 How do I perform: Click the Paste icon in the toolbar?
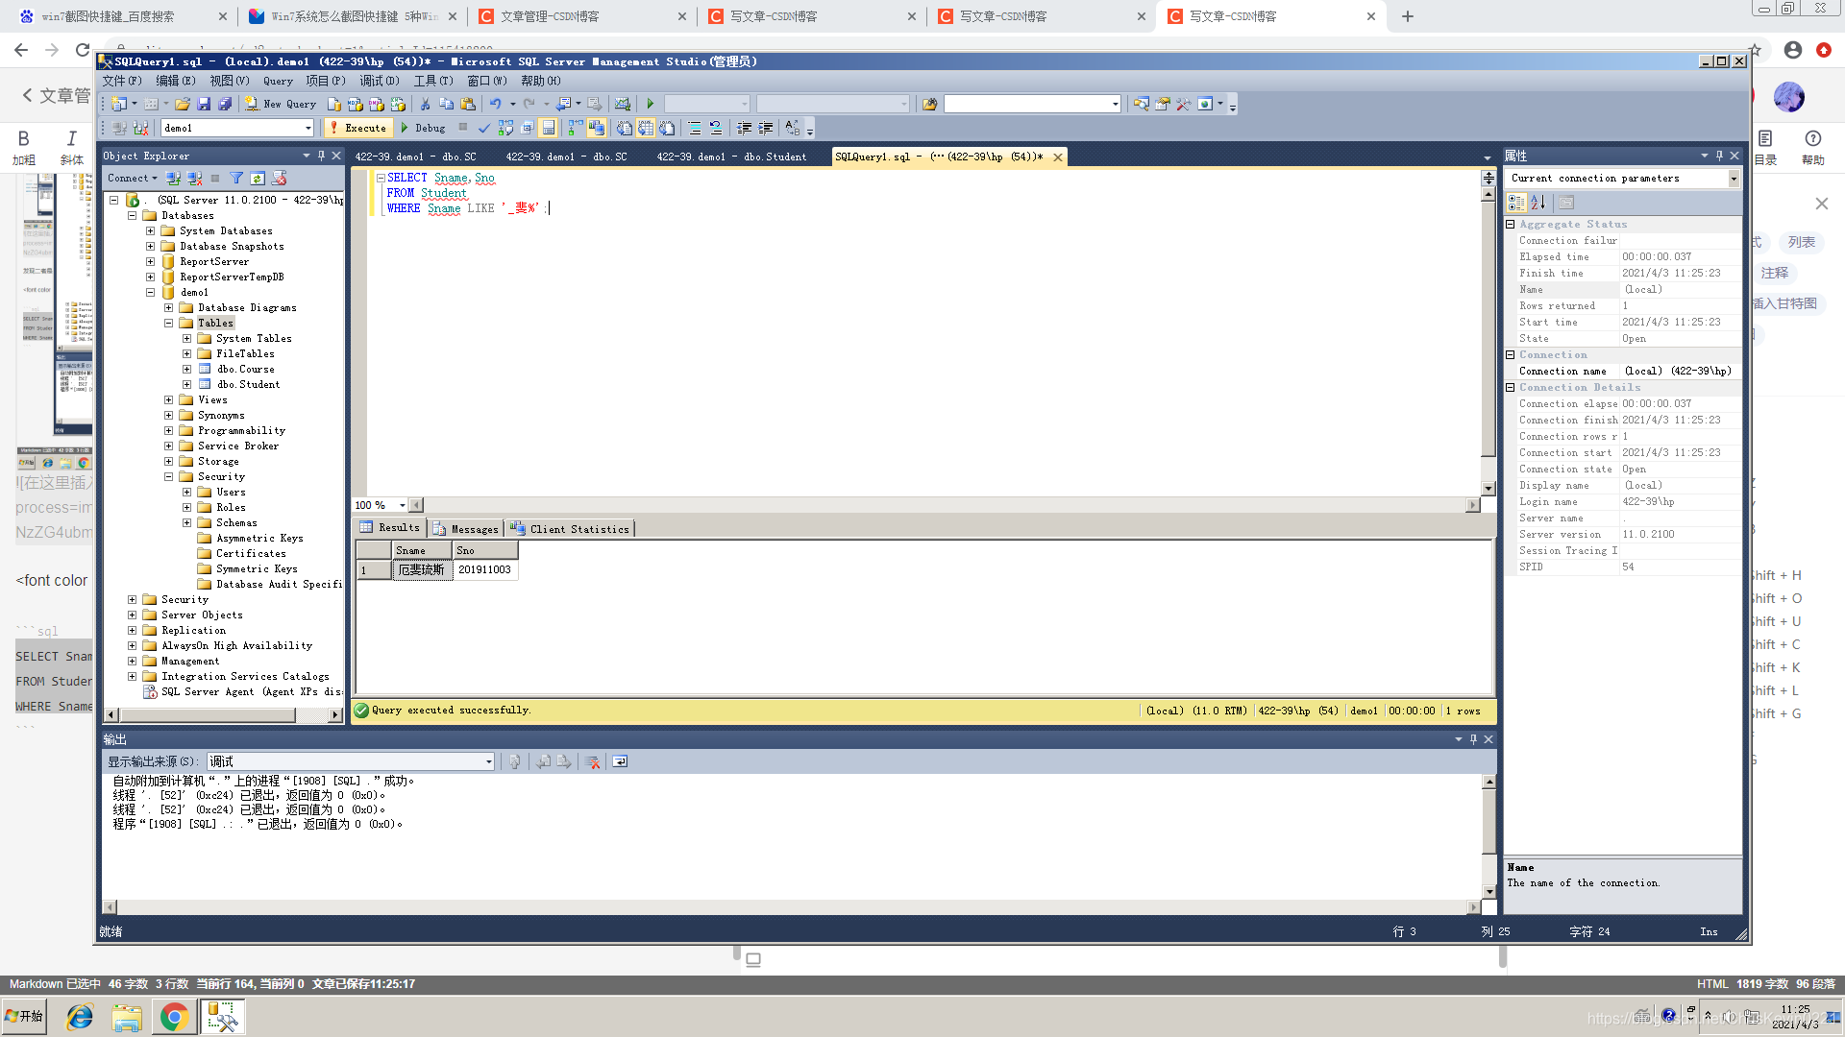coord(468,104)
